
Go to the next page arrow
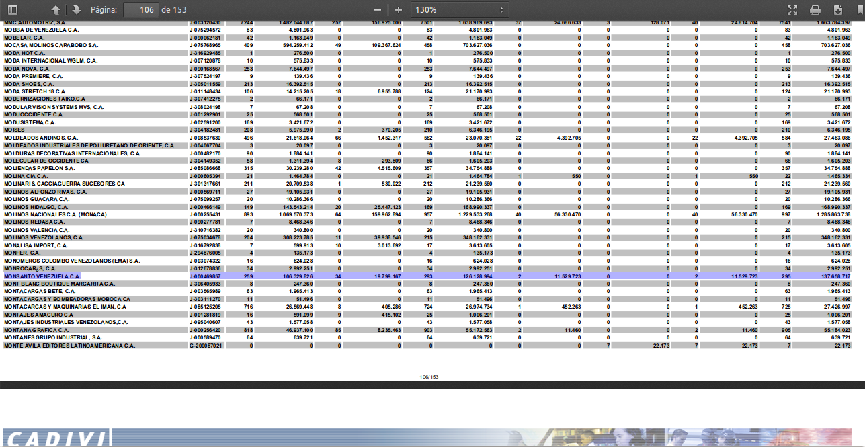tap(76, 10)
